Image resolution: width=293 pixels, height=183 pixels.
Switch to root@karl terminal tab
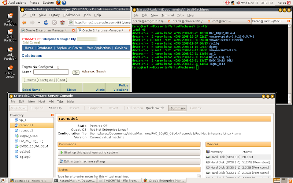(x=222, y=21)
